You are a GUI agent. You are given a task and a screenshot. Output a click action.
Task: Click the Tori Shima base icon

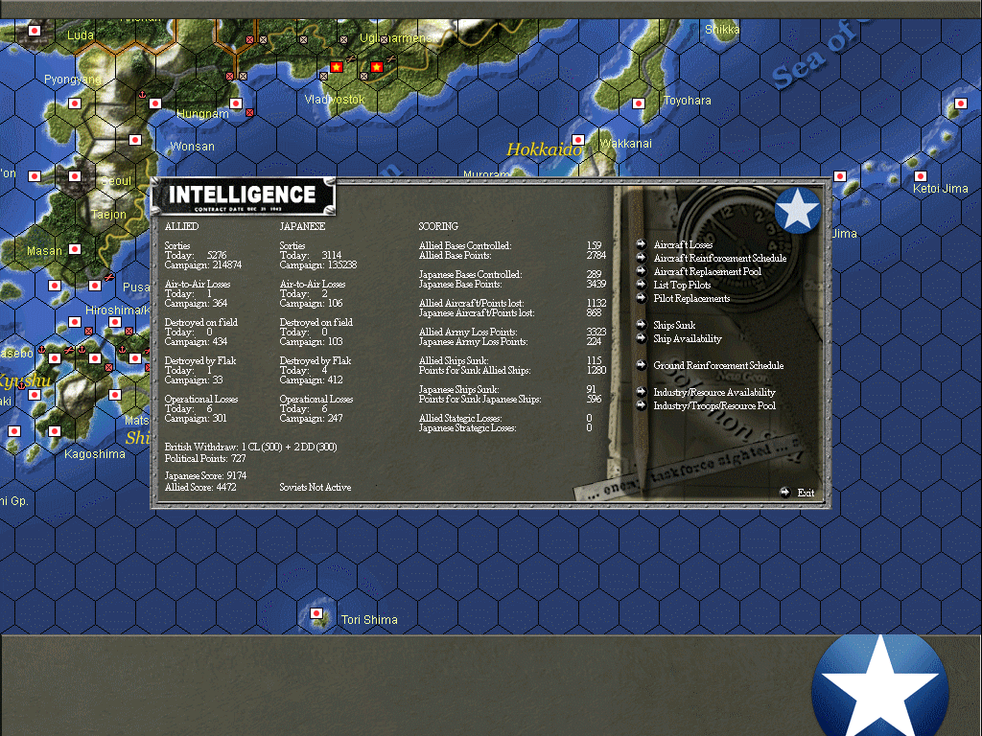(x=317, y=614)
